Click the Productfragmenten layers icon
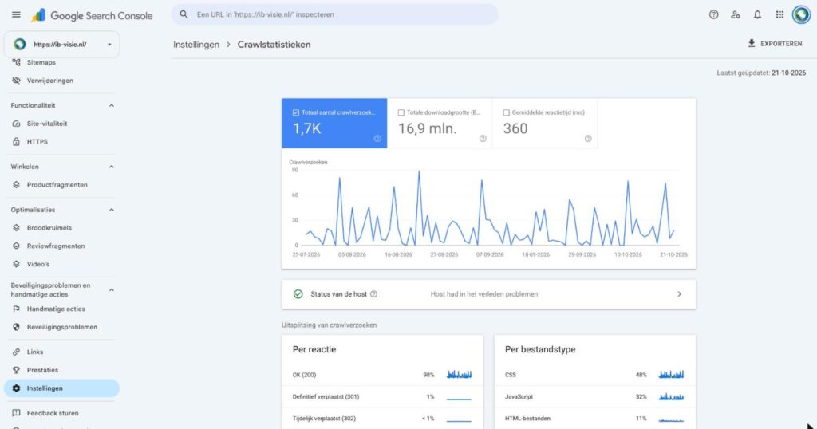The image size is (817, 429). coord(16,185)
